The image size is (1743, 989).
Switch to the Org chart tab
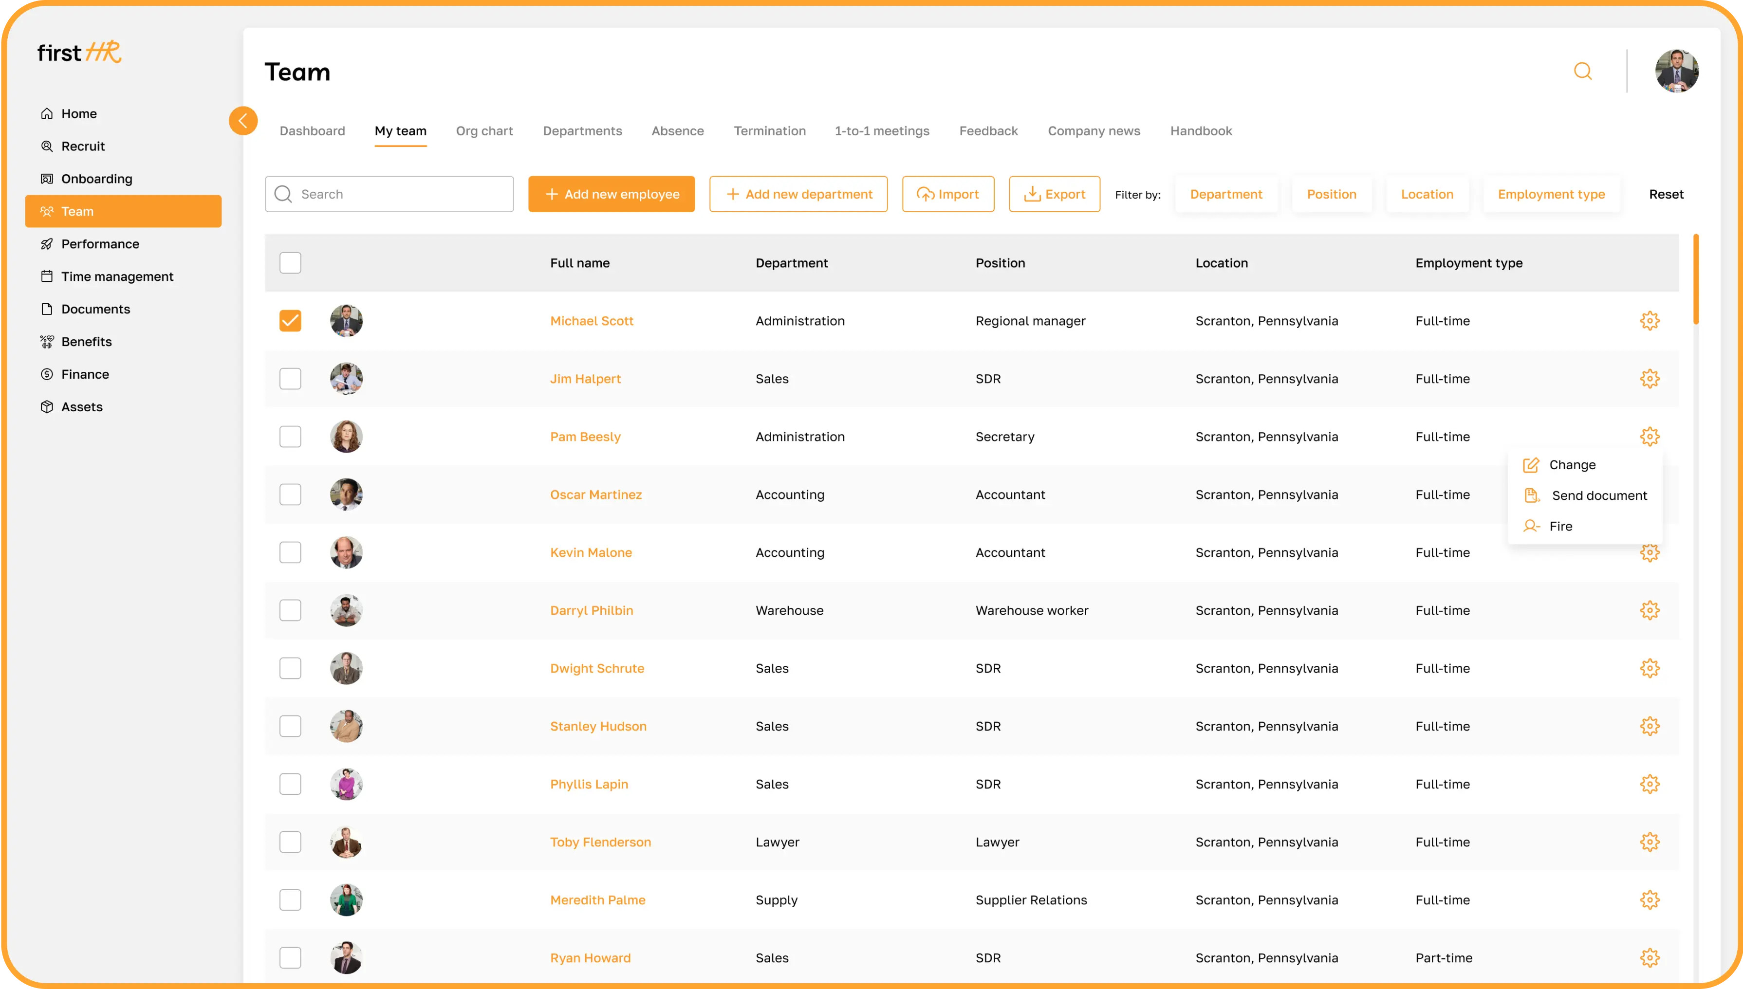pos(484,130)
